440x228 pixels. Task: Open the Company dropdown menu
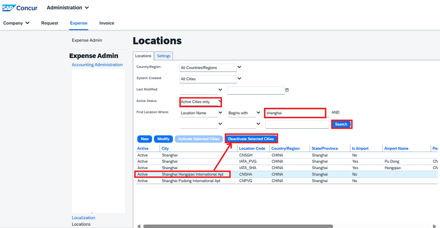tap(16, 23)
